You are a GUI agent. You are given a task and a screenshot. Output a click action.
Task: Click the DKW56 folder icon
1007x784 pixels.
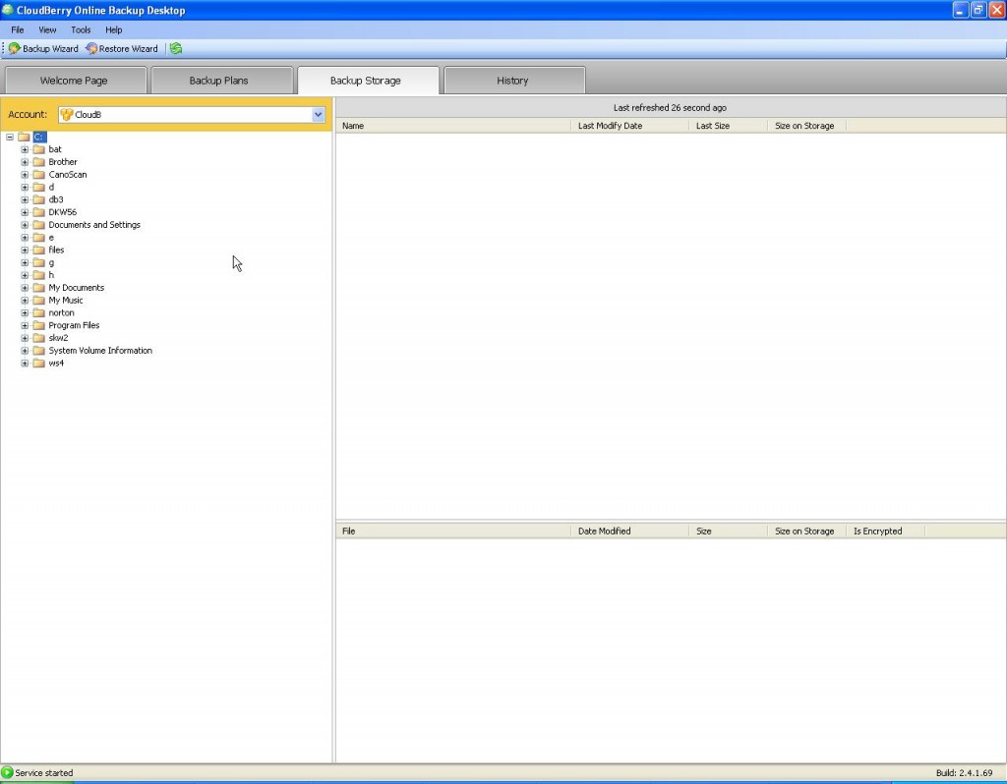(38, 212)
